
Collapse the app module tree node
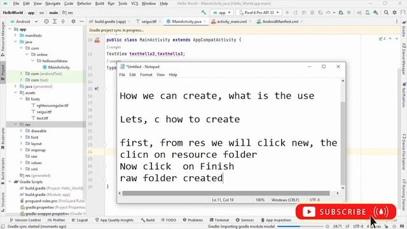[x=10, y=29]
